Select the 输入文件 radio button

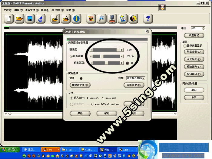tap(71, 98)
